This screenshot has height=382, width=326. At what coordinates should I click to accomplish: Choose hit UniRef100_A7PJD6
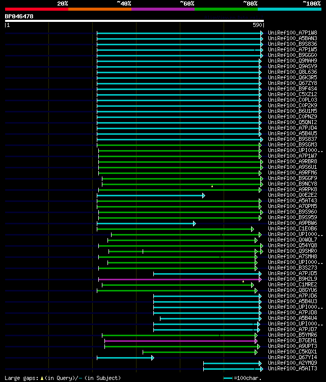click(292, 296)
